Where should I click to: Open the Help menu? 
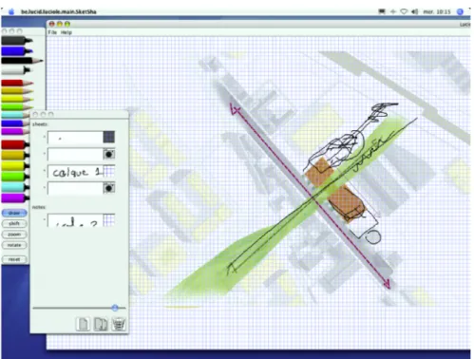pyautogui.click(x=66, y=32)
